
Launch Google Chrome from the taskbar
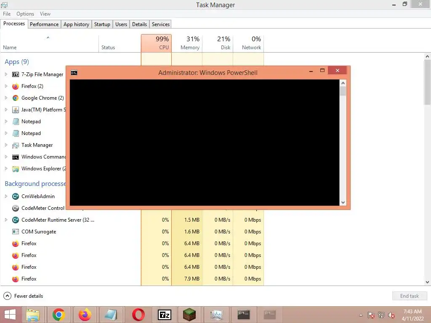click(59, 315)
